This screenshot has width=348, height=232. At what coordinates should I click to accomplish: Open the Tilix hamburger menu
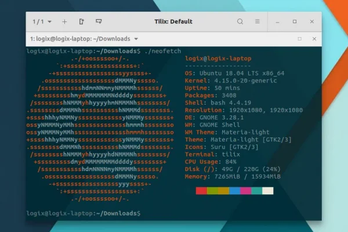[x=257, y=21]
